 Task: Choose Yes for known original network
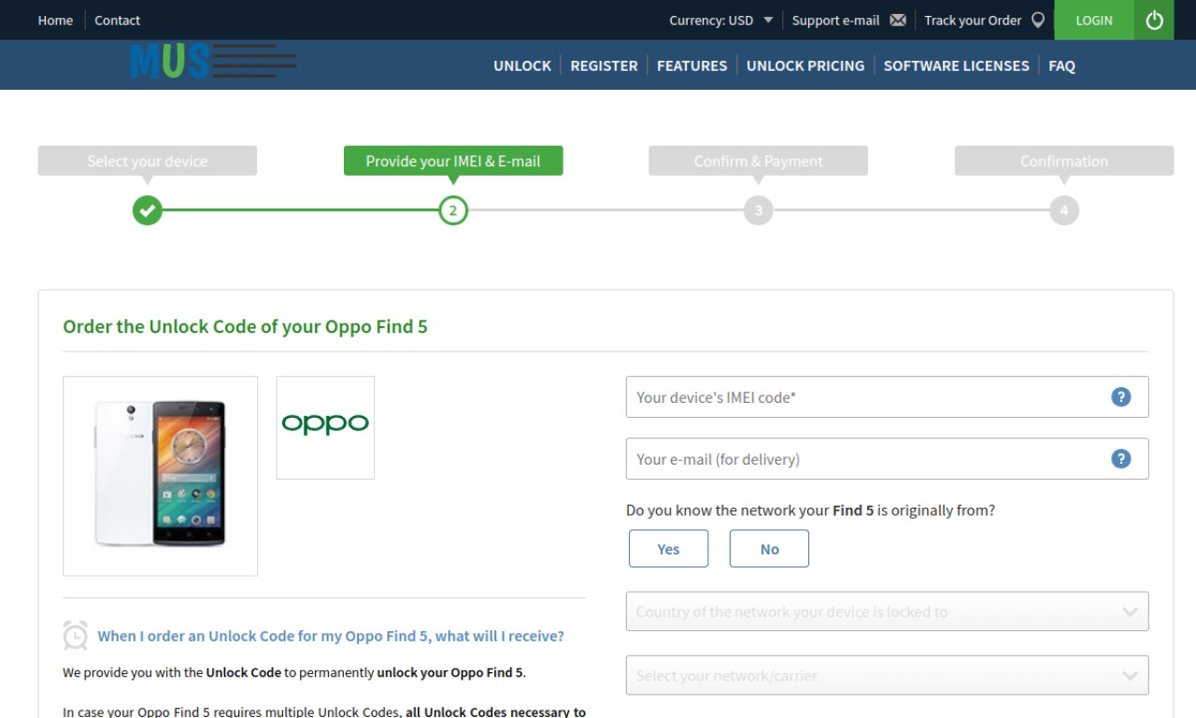[668, 549]
